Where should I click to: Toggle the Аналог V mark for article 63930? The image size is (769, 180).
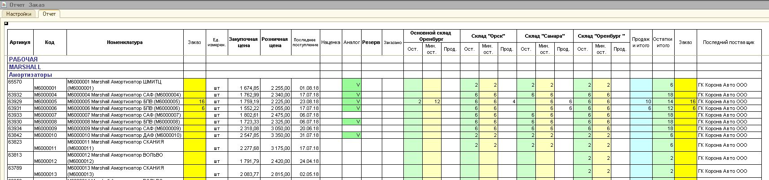click(x=351, y=122)
